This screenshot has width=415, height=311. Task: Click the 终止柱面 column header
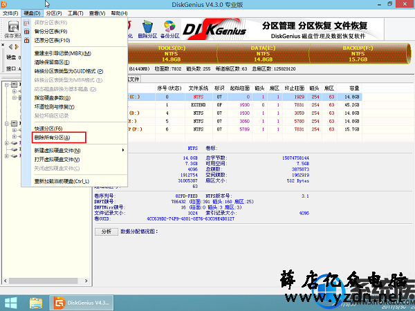[295, 88]
